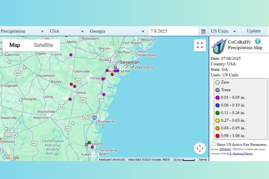
Task: Select the magenta marker southwest of Jesup
Action: click(70, 99)
